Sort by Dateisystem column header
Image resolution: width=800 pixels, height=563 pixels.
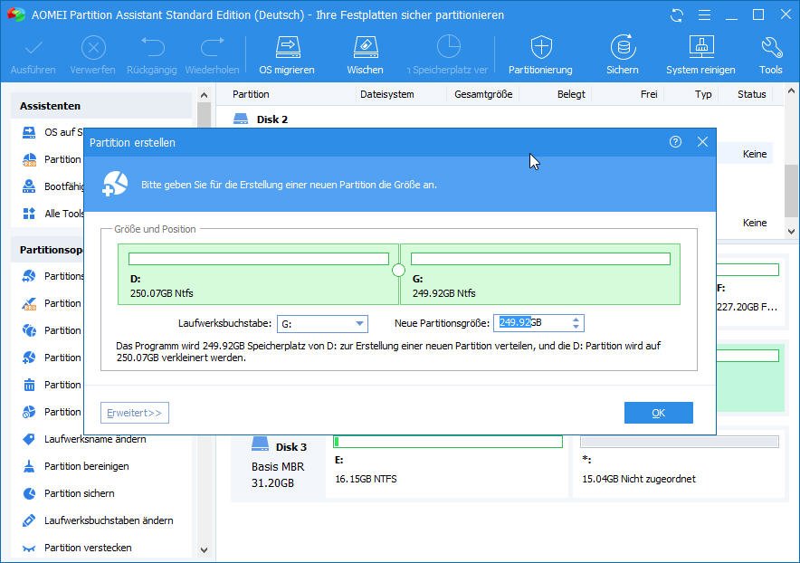(386, 94)
